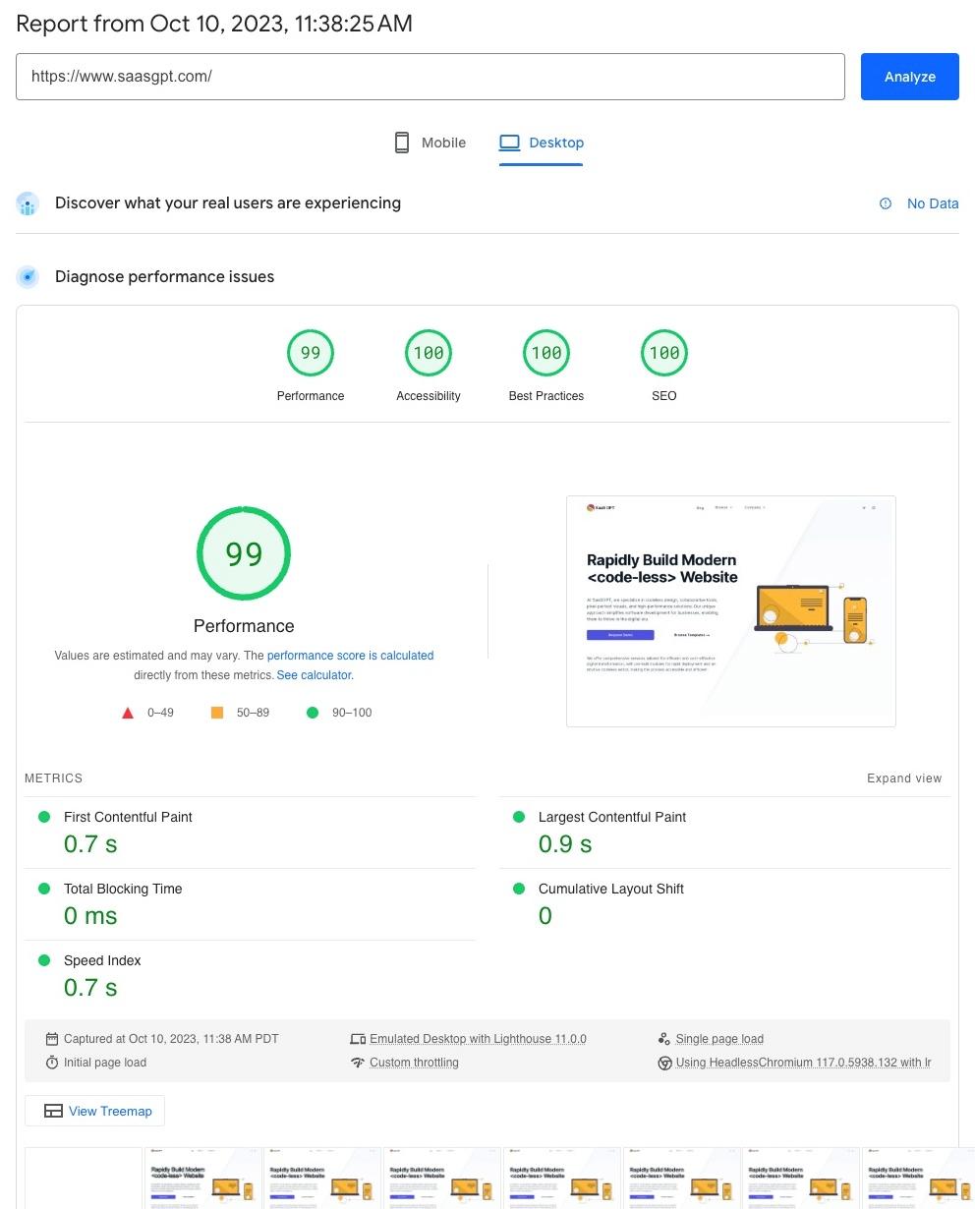975x1209 pixels.
Task: Click the info icon next to No Data
Action: pos(885,203)
